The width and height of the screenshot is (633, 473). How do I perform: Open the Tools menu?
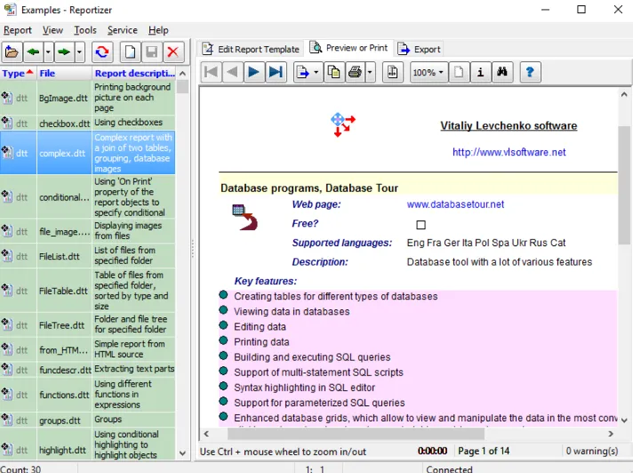coord(85,30)
